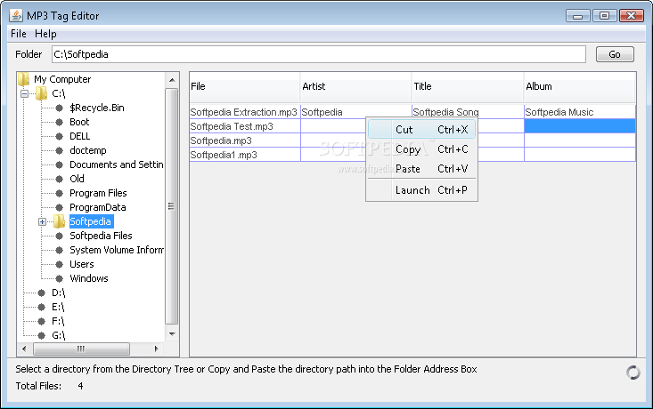Click the Softpedia Music album cell

(580, 112)
